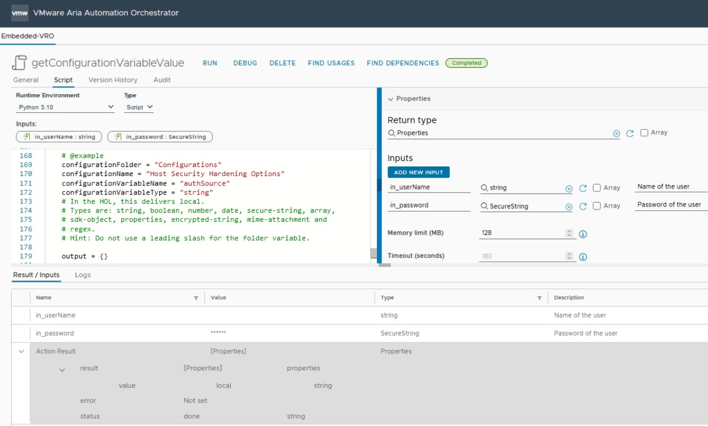Click the DELETE button
Viewport: 708px width, 426px height.
(283, 63)
